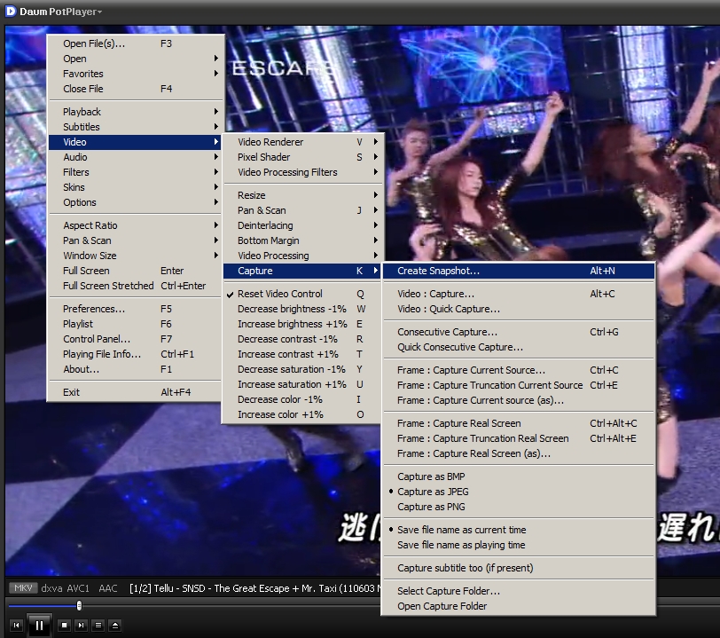Choose Create Snapshot from Capture menu
The image size is (720, 638).
[x=438, y=271]
